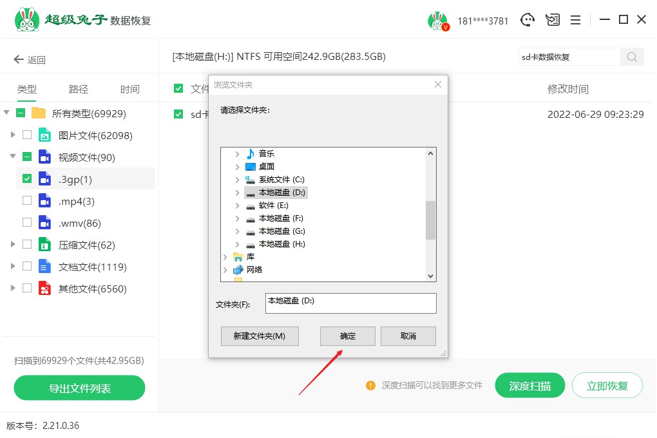Collapse the 视频文件 tree node
This screenshot has height=438, width=657.
13,157
